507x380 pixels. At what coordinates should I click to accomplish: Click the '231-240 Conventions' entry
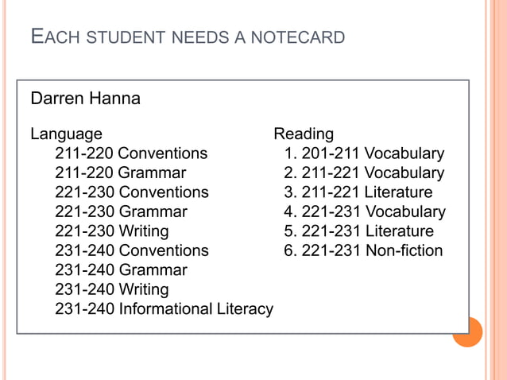point(132,250)
